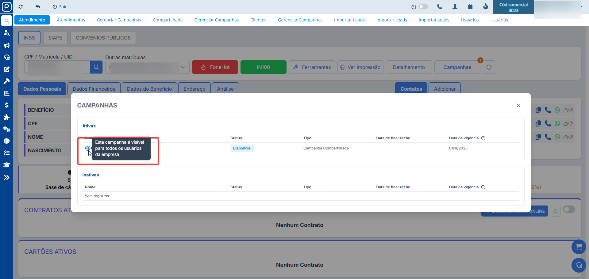The width and height of the screenshot is (589, 279).
Task: Select the puzzle piece icon in the left sidebar
Action: pyautogui.click(x=6, y=117)
